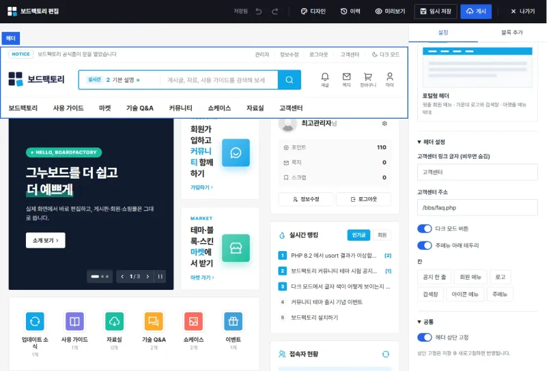This screenshot has width=553, height=371.
Task: Click the market storefront icon
Action: (x=236, y=248)
